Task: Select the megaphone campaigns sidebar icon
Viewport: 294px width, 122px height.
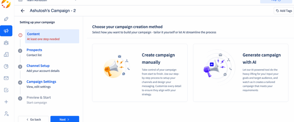Action: click(6, 31)
